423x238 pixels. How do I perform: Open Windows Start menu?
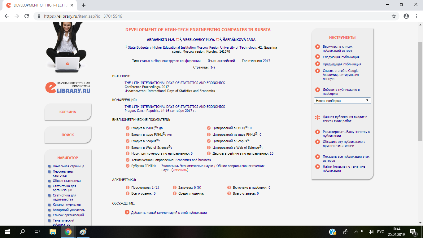tap(7, 231)
